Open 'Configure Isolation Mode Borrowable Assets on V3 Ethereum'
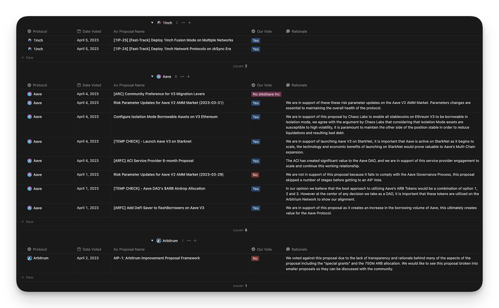 (x=166, y=117)
